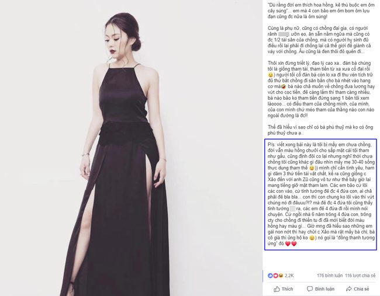
Task: Open the 176 bình luận comments link
Action: tap(330, 276)
